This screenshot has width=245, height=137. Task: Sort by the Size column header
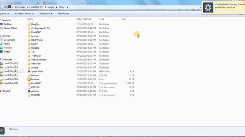pyautogui.click(x=124, y=19)
